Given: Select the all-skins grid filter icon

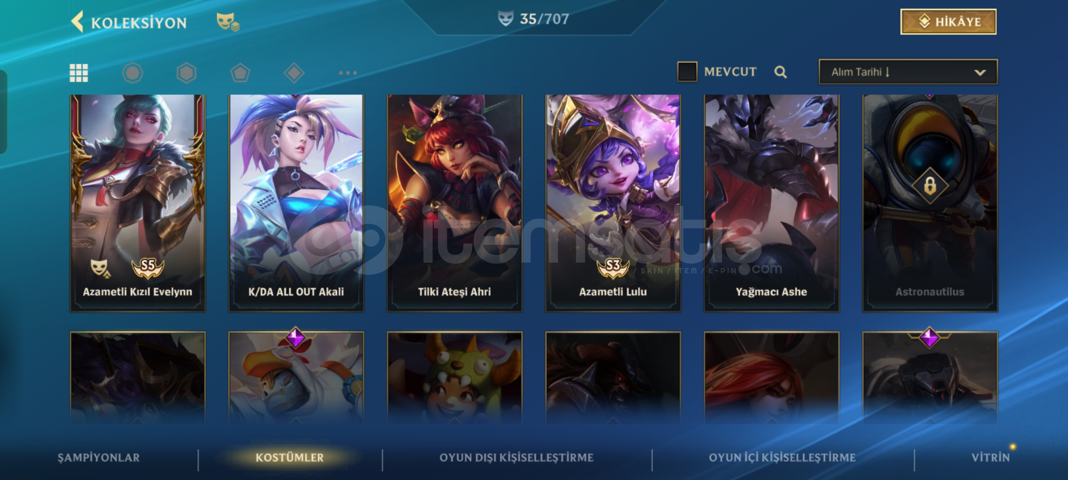Looking at the screenshot, I should click(x=79, y=73).
